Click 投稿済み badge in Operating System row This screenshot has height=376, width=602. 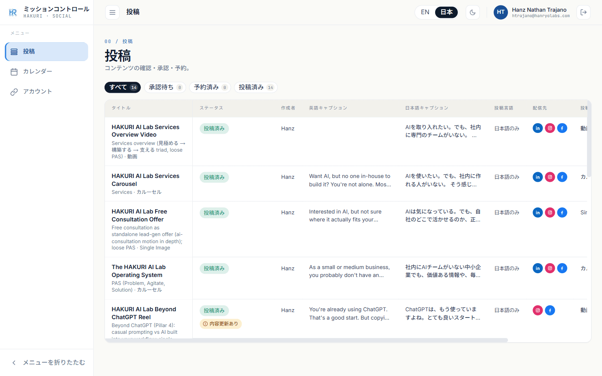214,269
